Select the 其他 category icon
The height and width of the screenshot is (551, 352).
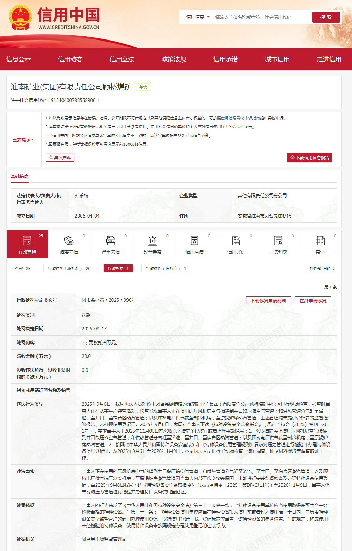(320, 241)
